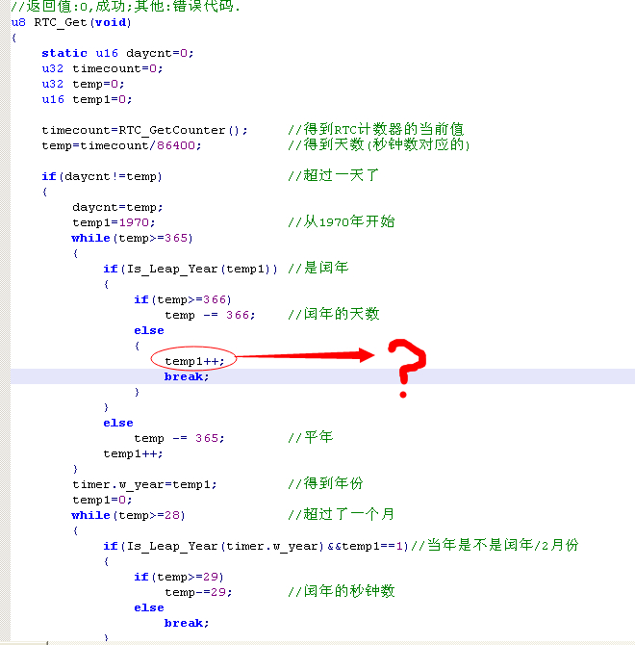Click the line "timecount=RTC_GetCounter();"

coord(144,130)
